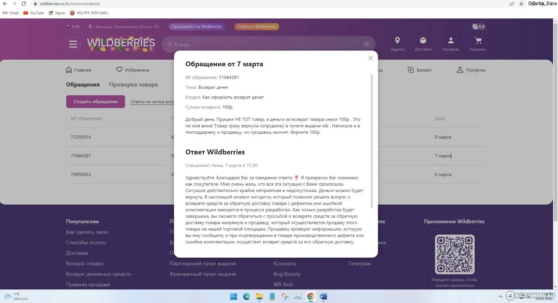Screen dimensions: 558x303
Task: Open footer link Франшизный пункт выдачи
Action: pyautogui.click(x=203, y=274)
